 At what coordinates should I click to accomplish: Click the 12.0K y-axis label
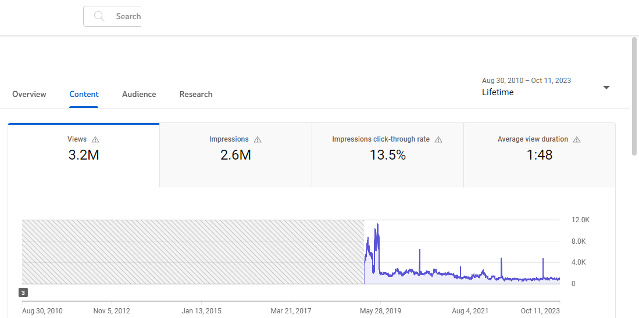[x=581, y=220]
